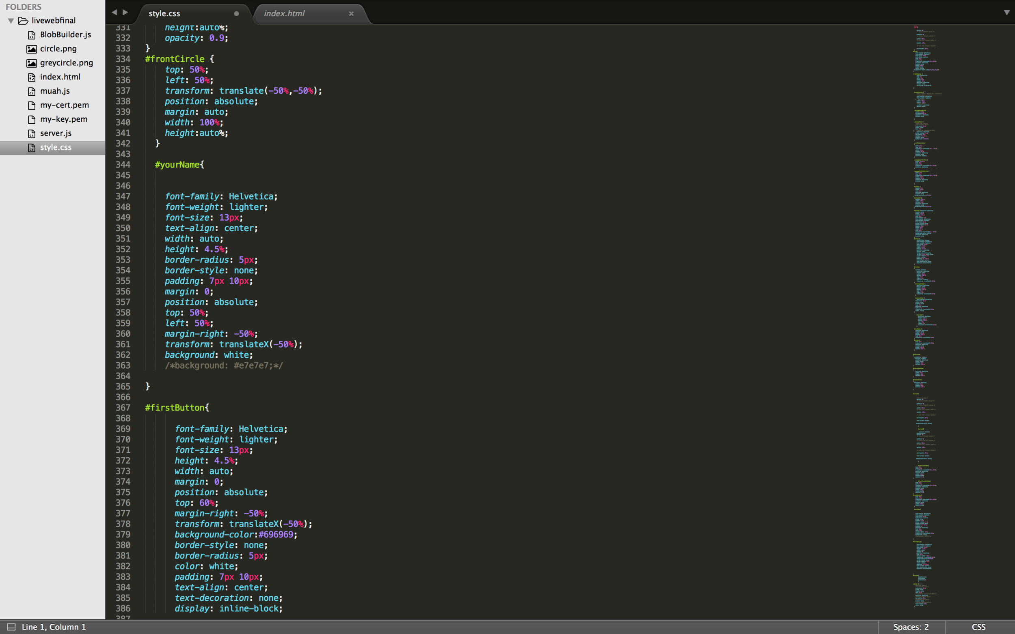Place cursor on #yourName selector
This screenshot has height=634, width=1015.
coord(177,165)
